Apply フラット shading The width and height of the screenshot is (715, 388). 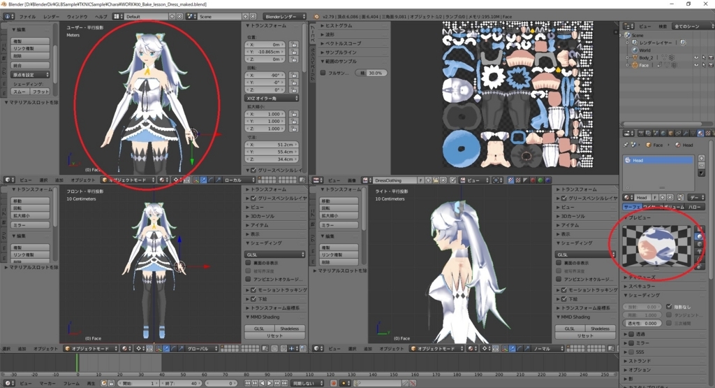point(40,92)
